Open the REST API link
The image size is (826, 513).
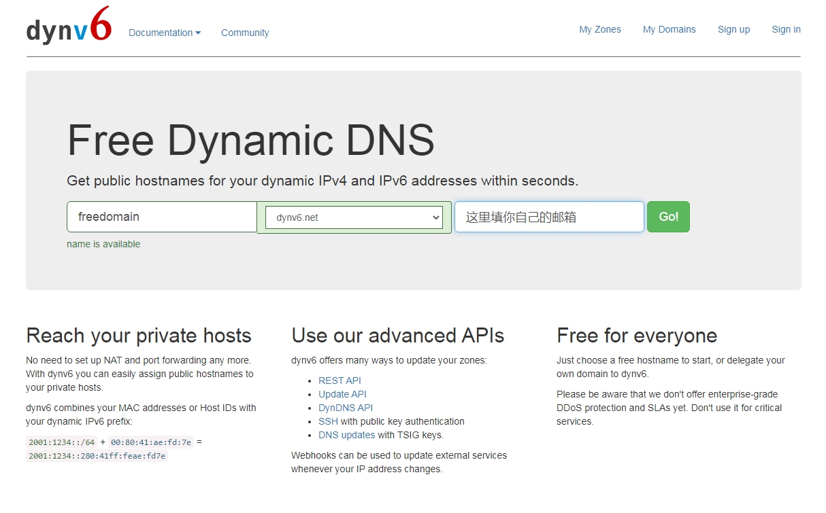(340, 381)
